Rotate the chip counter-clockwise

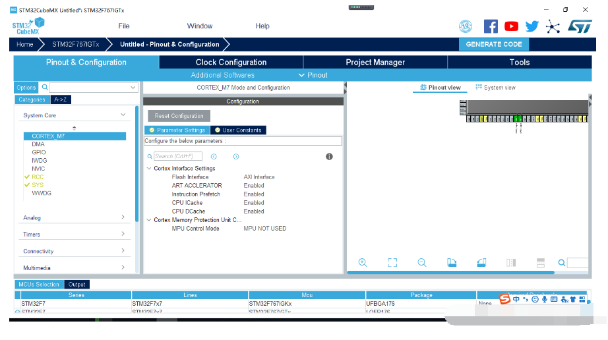click(x=481, y=262)
